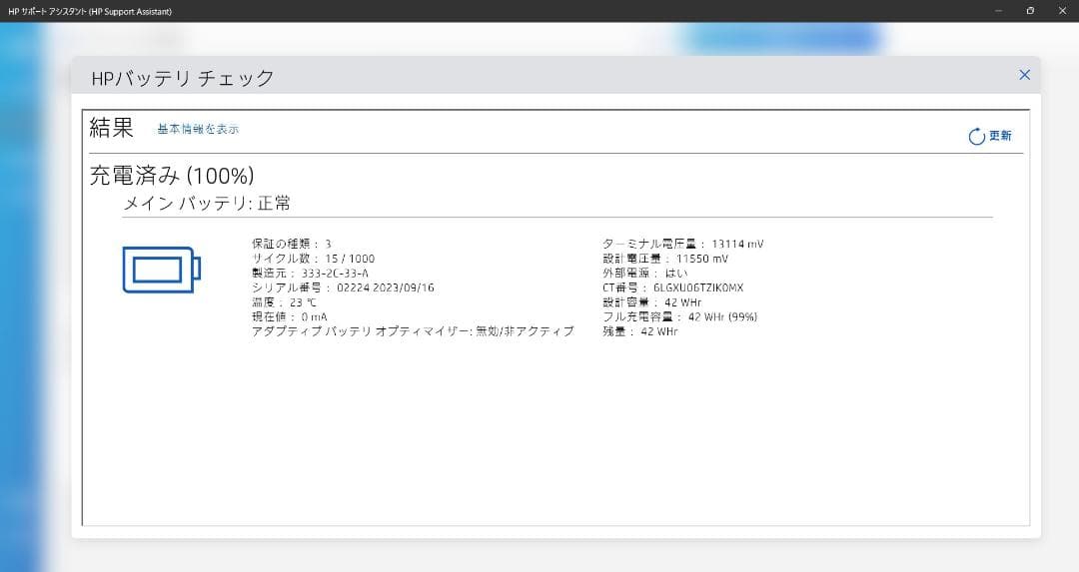Close the HP Support Assistant window
The height and width of the screenshot is (572, 1079).
(x=1062, y=10)
